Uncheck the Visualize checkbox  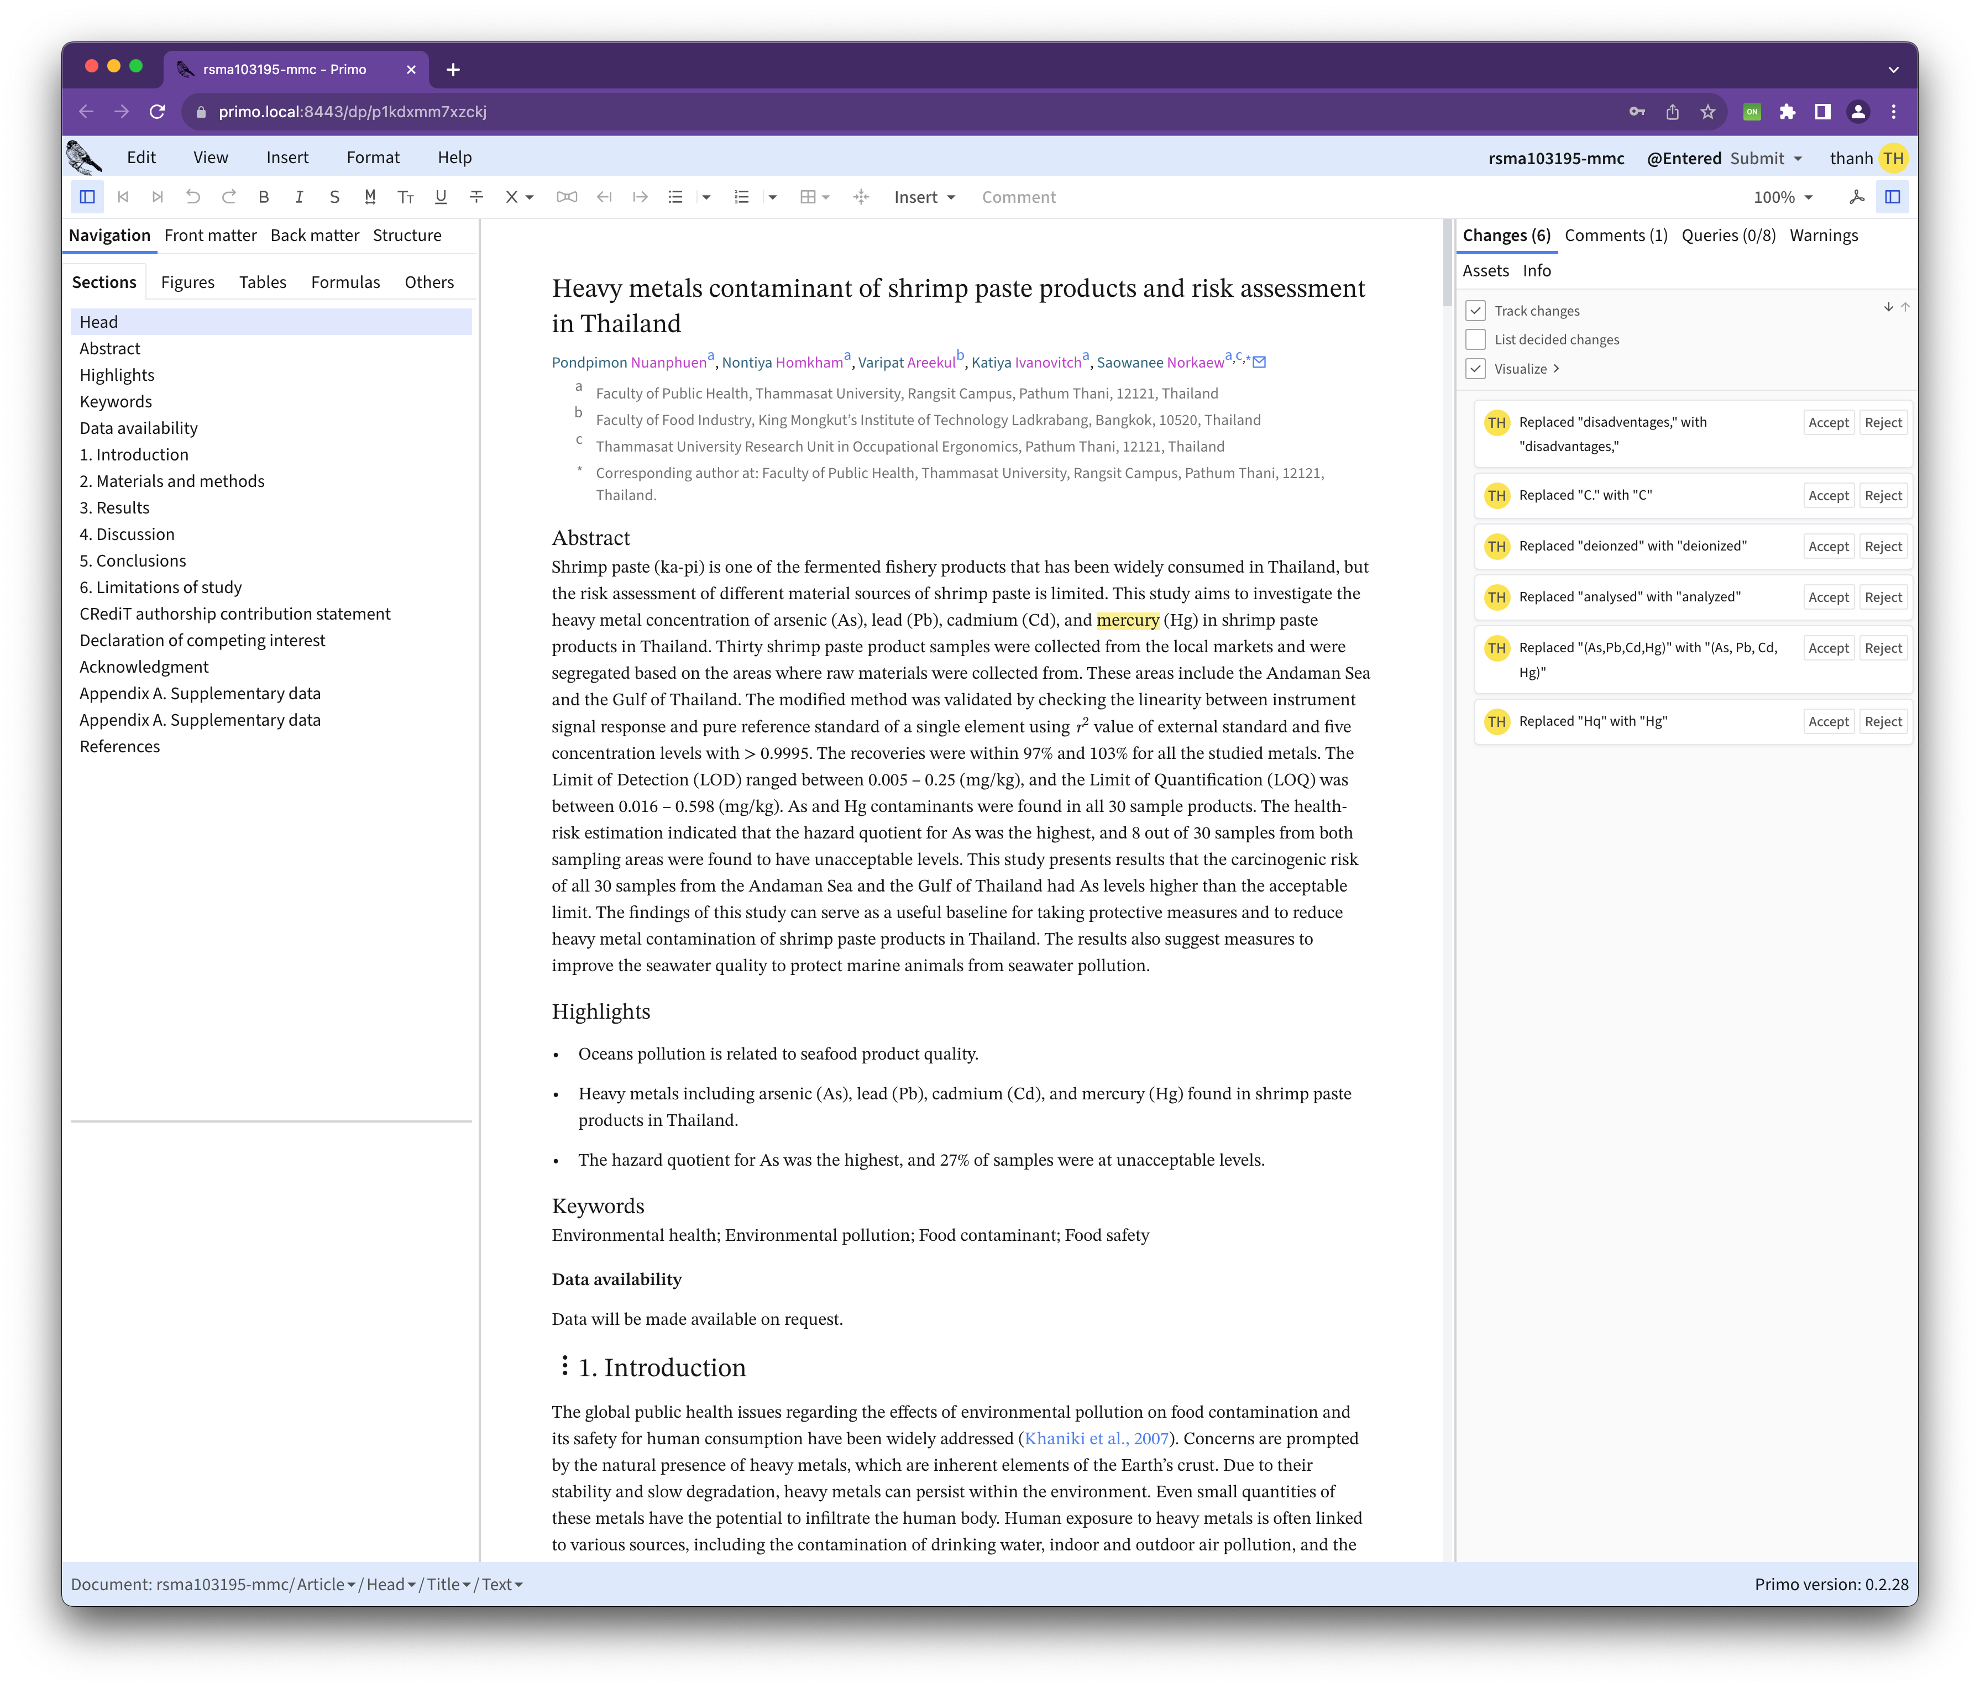pyautogui.click(x=1475, y=369)
